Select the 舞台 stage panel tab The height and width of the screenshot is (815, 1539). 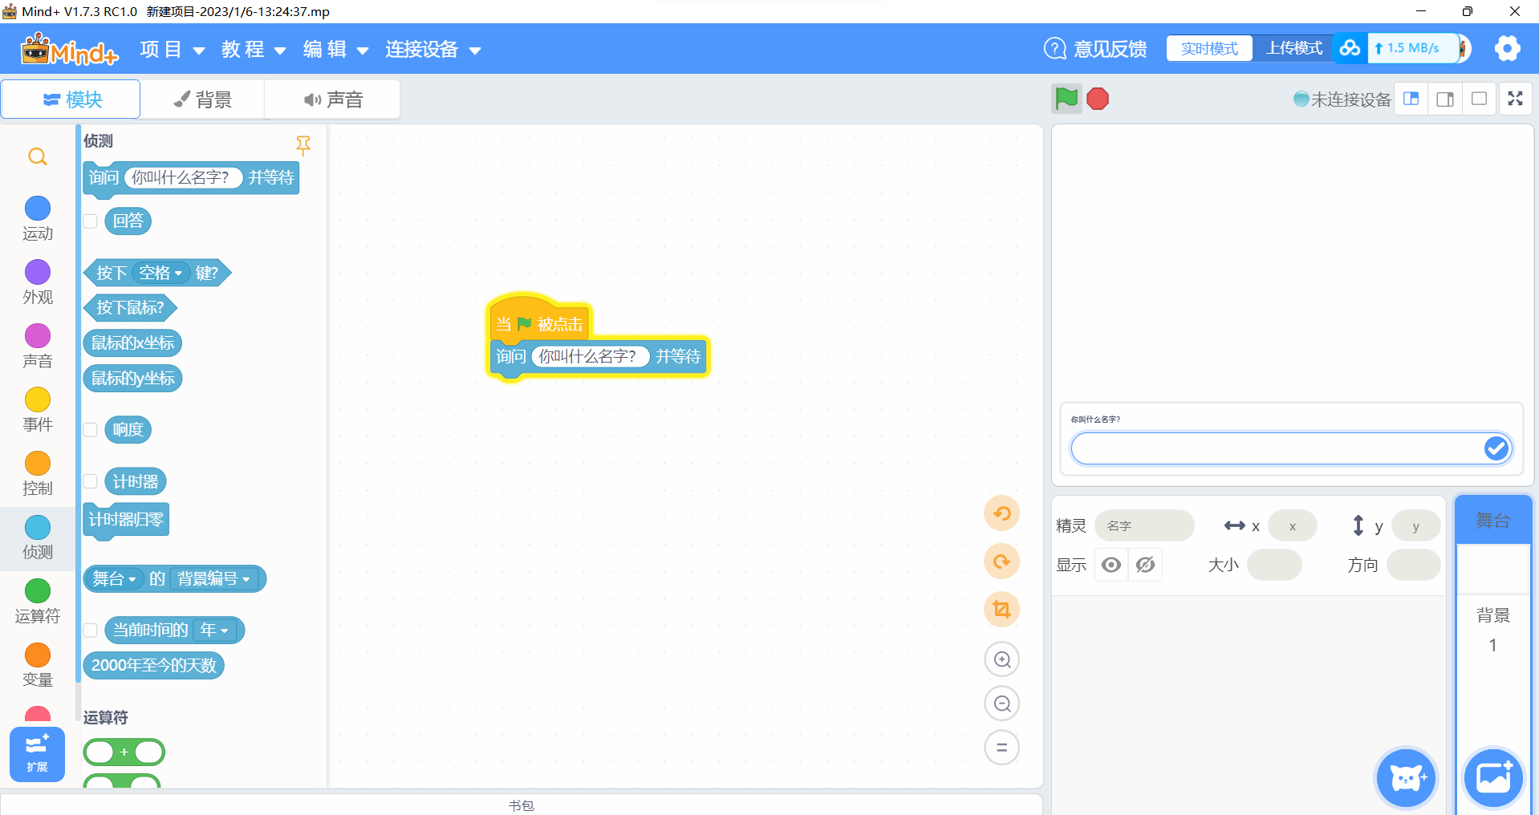tap(1493, 520)
